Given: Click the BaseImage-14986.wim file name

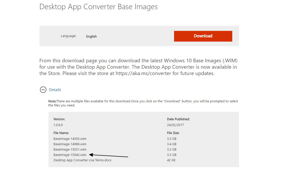Looking at the screenshot, I should [x=70, y=144].
